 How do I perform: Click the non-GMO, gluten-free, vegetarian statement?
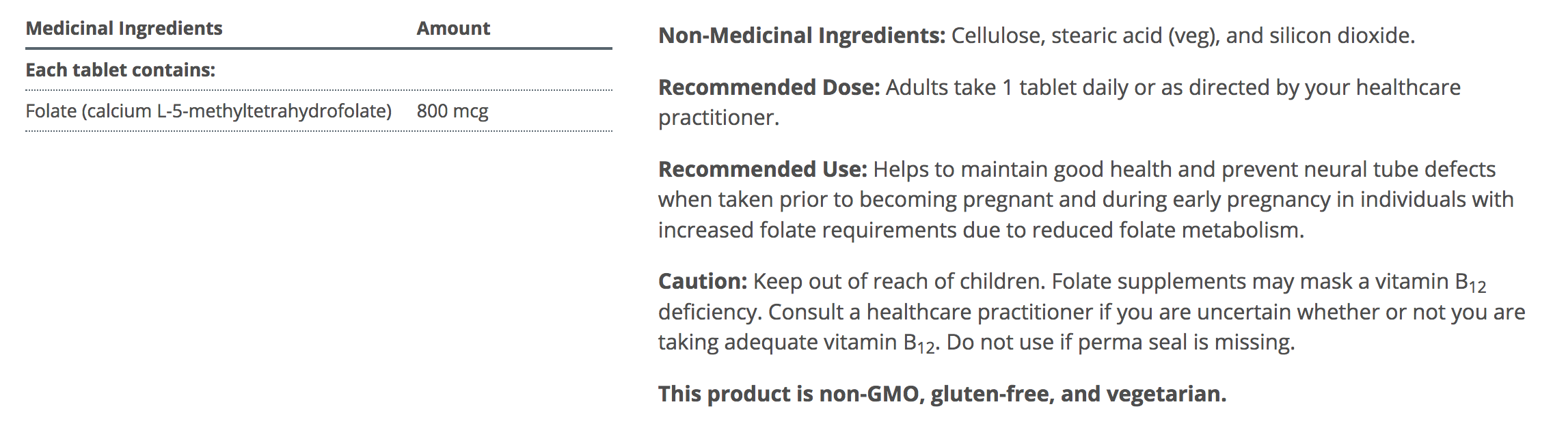(942, 394)
